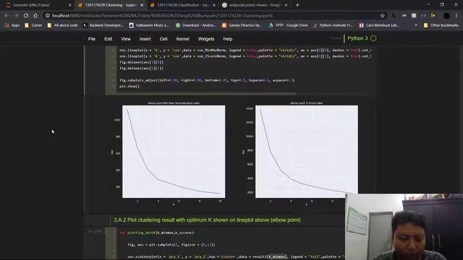This screenshot has height=260, width=463.
Task: Bookmark this page with the star
Action: (383, 16)
